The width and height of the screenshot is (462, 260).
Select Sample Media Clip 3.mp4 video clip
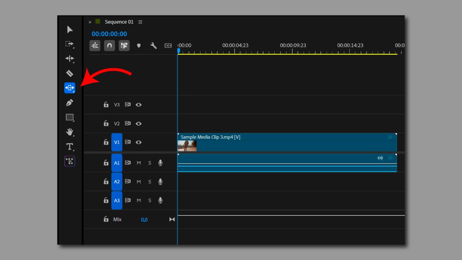tap(287, 142)
